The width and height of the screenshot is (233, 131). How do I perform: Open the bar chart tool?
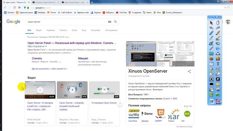pyautogui.click(x=218, y=59)
